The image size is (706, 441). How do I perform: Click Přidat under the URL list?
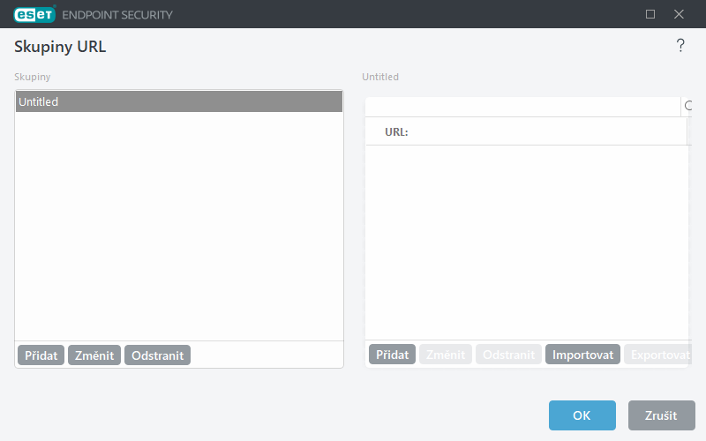(x=392, y=355)
